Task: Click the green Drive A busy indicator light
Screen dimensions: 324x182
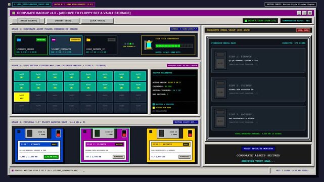Action: [x=246, y=21]
